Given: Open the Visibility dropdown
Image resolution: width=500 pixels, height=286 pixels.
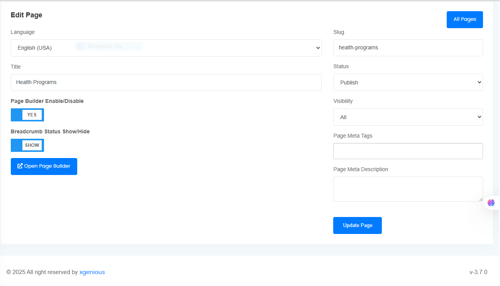Looking at the screenshot, I should [x=408, y=117].
